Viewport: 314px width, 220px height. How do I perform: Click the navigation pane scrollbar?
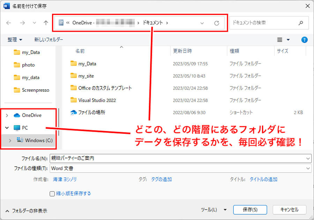[59, 122]
